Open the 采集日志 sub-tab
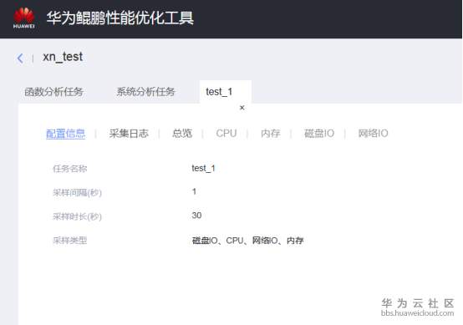Screen dimensions: 463x325 (129, 134)
